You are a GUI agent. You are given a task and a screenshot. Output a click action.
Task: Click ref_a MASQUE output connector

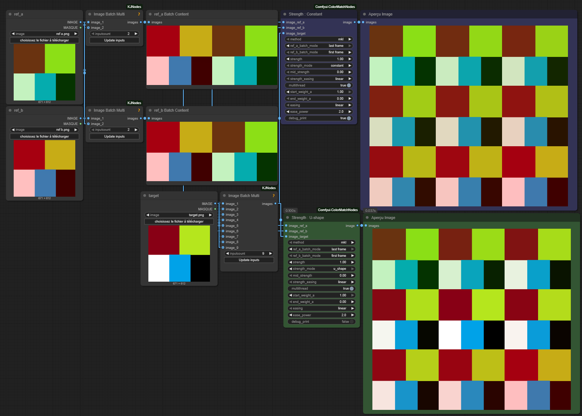(80, 28)
